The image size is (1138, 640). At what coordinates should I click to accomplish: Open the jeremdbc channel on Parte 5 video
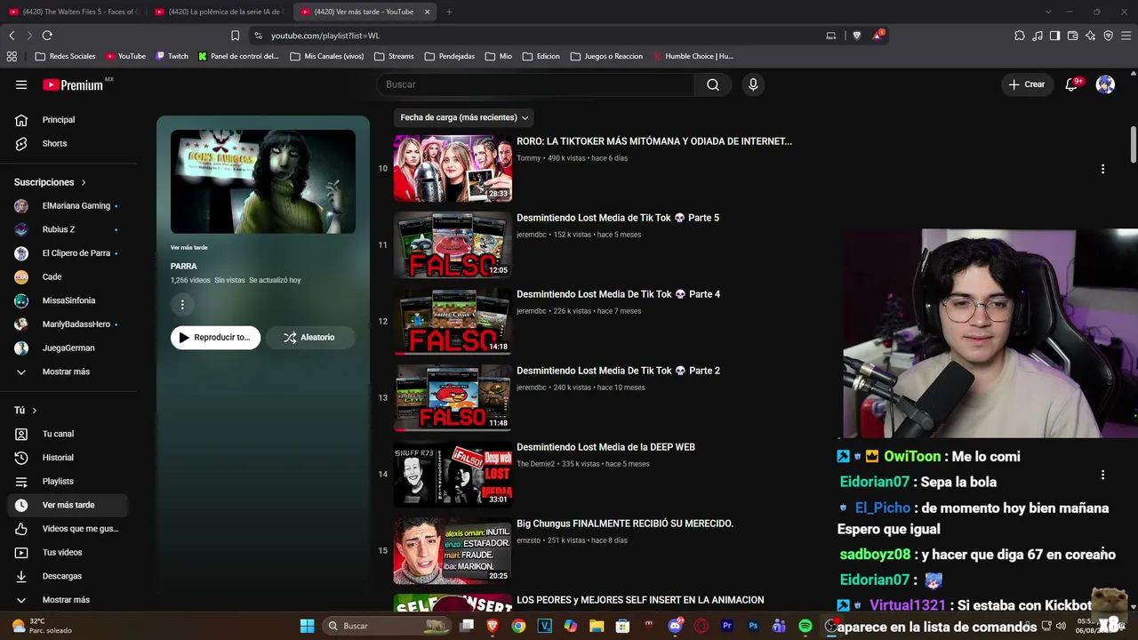click(x=532, y=235)
